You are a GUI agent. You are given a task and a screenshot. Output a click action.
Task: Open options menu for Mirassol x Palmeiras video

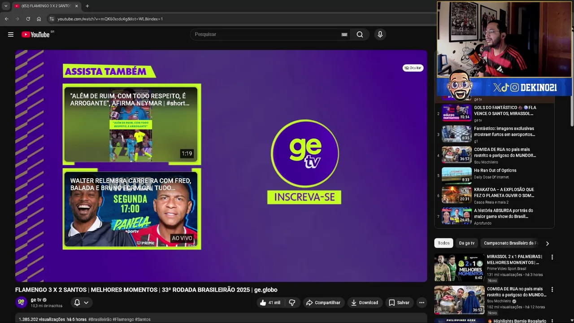(552, 257)
